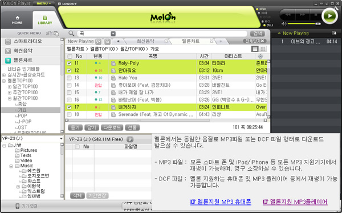The image size is (342, 213).
Task: Skip to previous track with rewind button
Action: point(288,15)
